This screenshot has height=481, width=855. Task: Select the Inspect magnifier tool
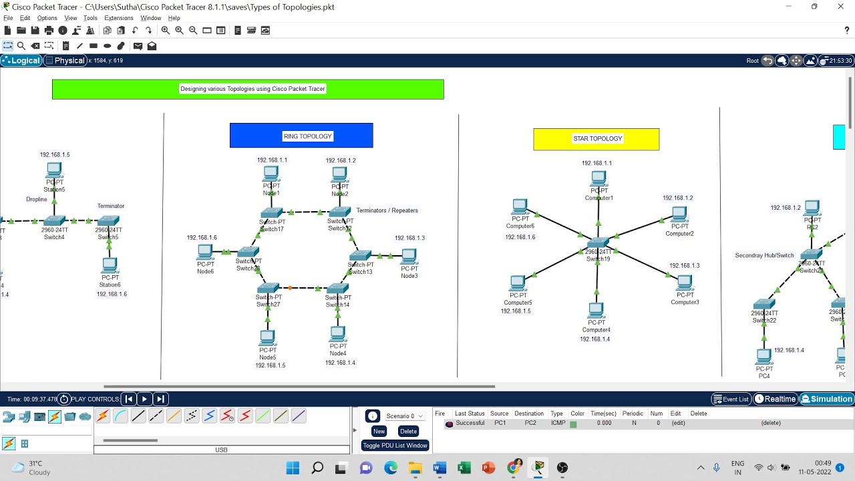click(21, 46)
